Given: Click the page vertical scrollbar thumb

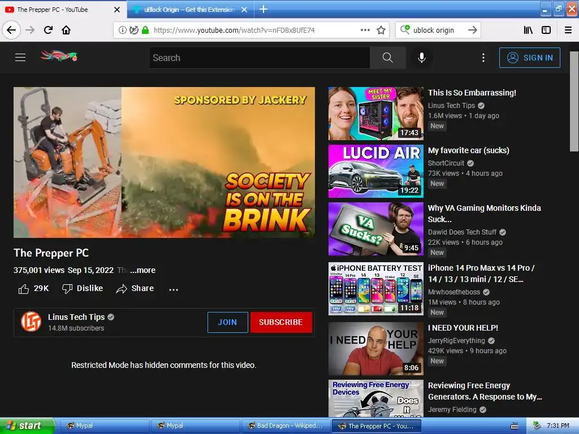Looking at the screenshot, I should (574, 102).
